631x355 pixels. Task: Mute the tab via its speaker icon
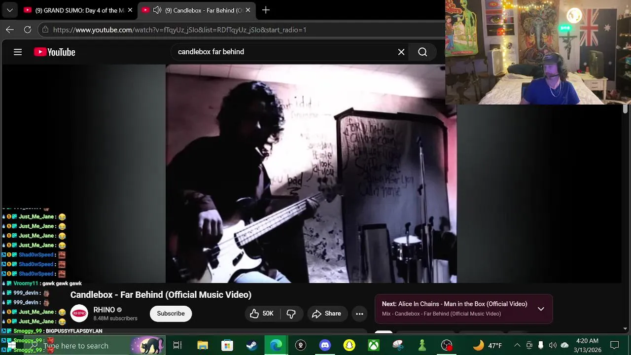coord(157,10)
